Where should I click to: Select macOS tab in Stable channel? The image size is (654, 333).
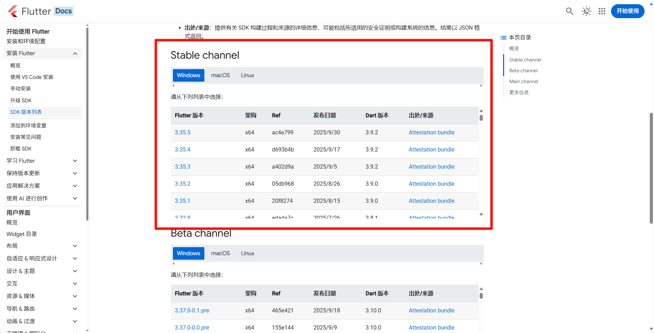220,75
